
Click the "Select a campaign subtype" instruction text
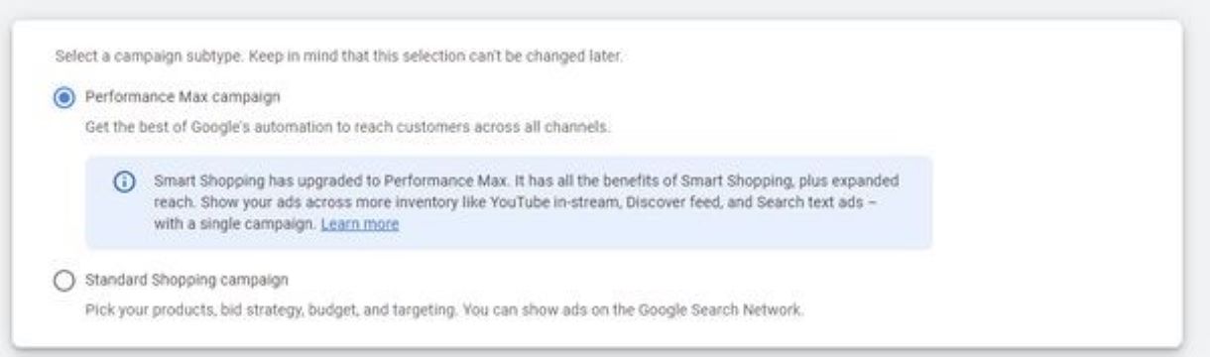click(339, 57)
